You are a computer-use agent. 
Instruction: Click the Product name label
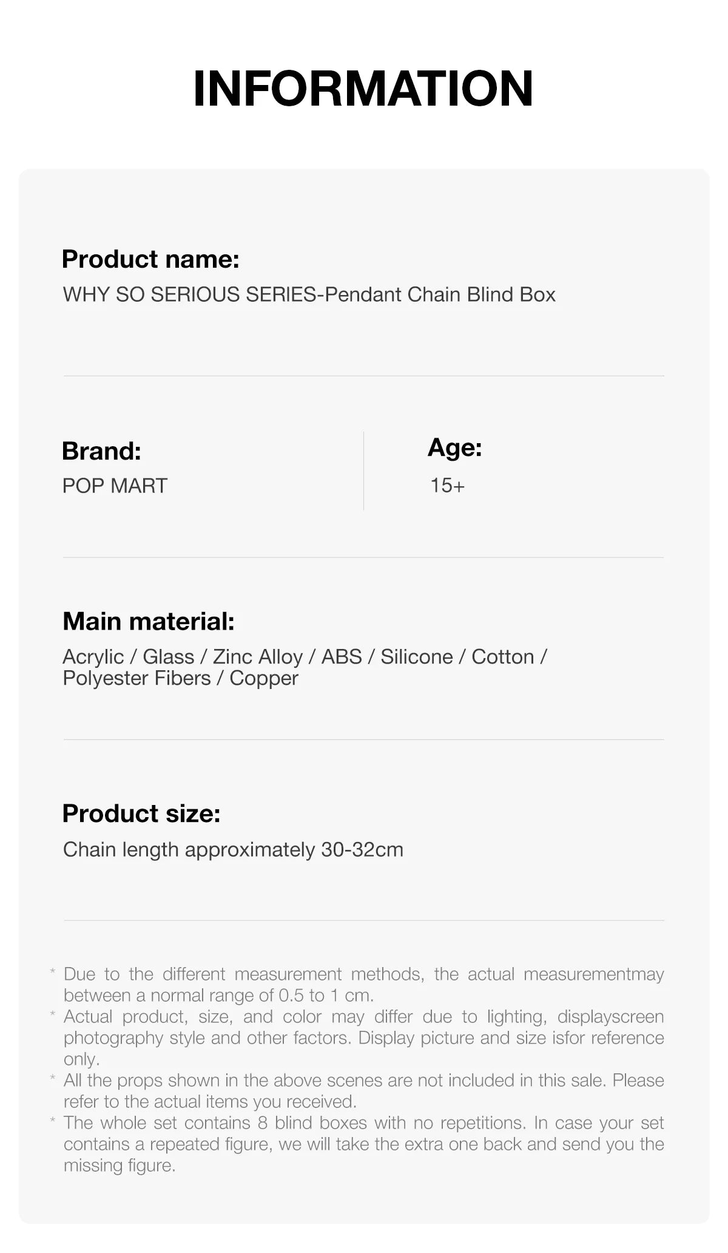point(150,259)
